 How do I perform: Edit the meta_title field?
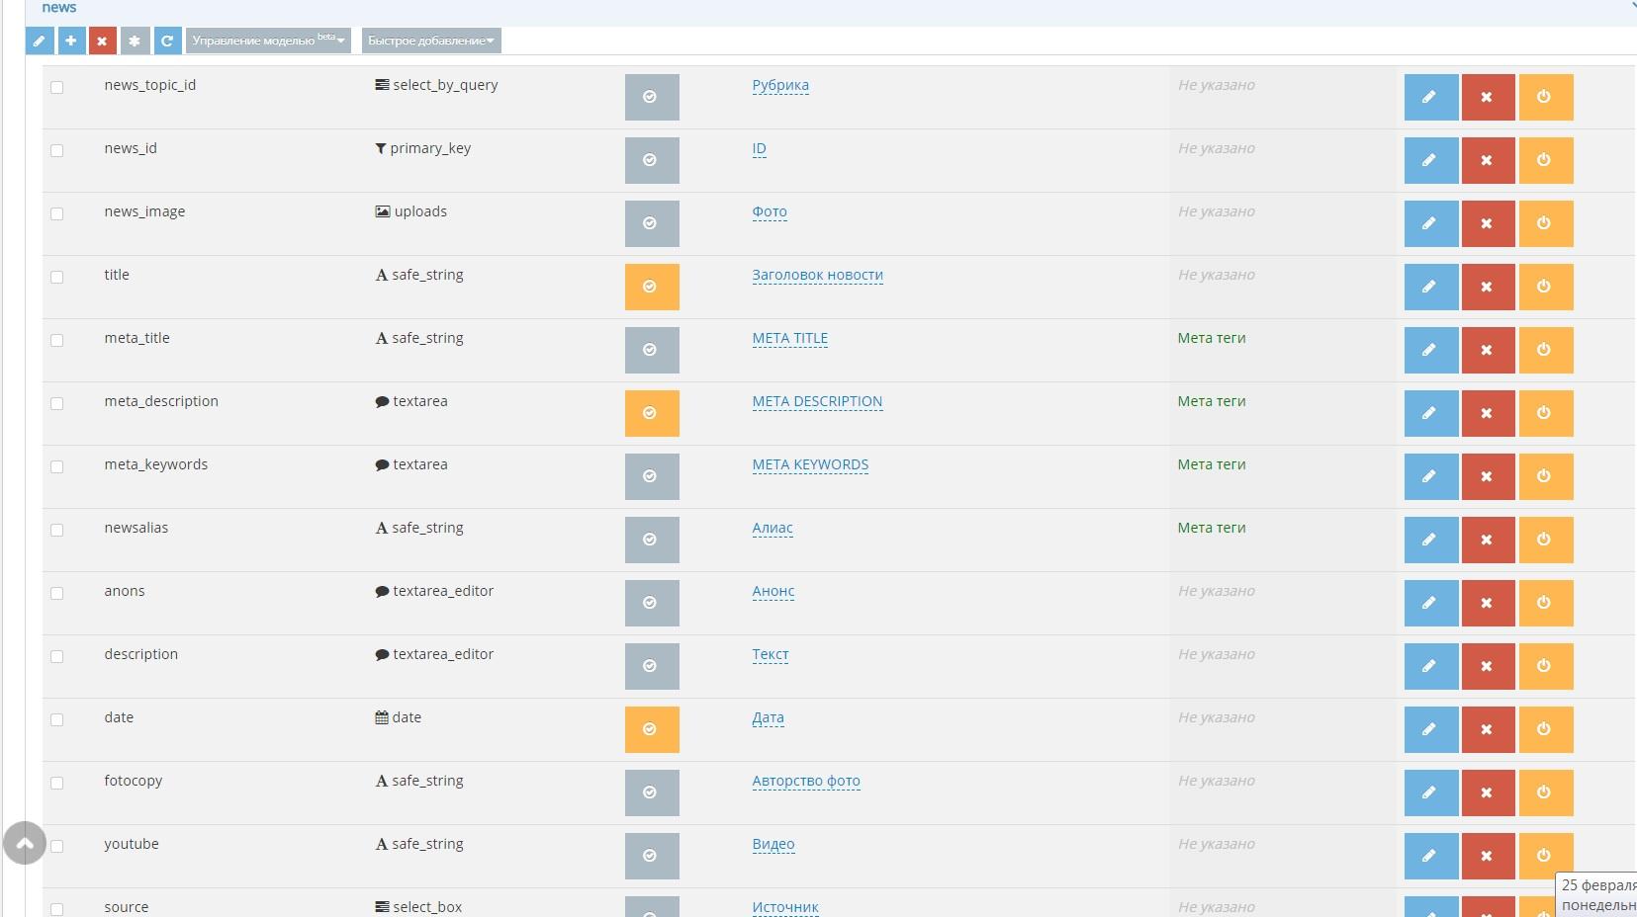coord(1431,350)
